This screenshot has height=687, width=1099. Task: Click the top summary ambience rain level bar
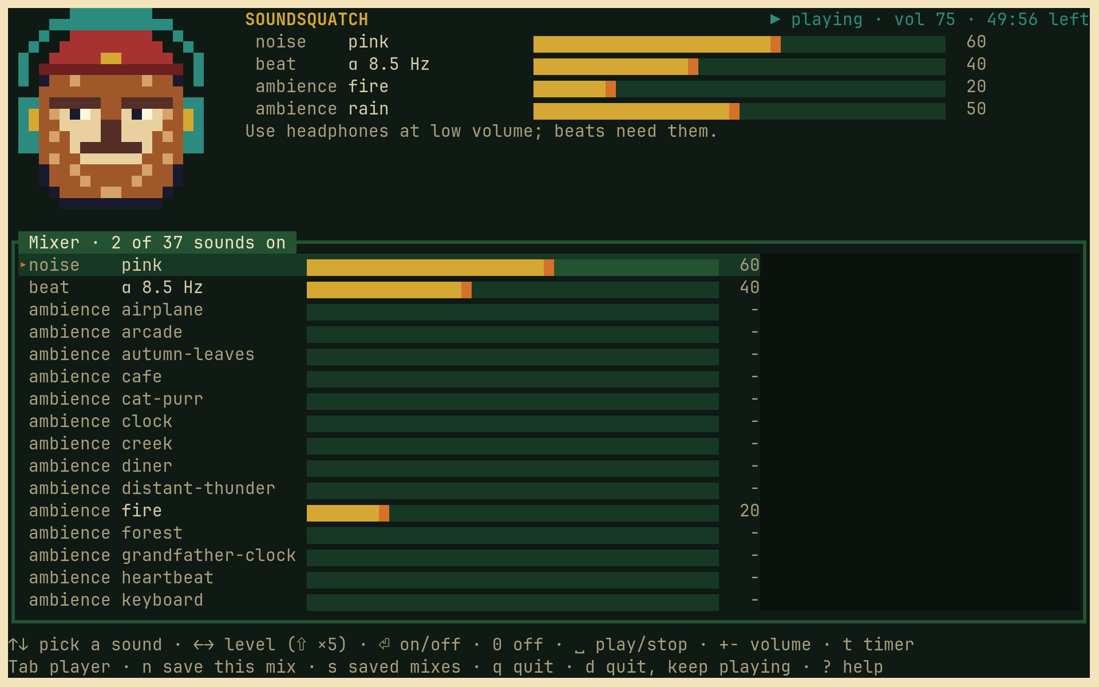point(739,111)
